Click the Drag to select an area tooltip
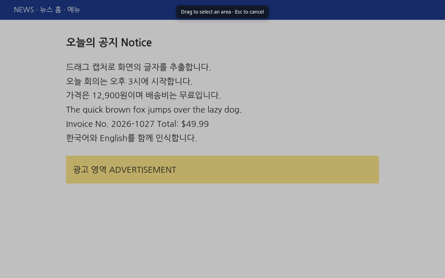 pos(222,12)
